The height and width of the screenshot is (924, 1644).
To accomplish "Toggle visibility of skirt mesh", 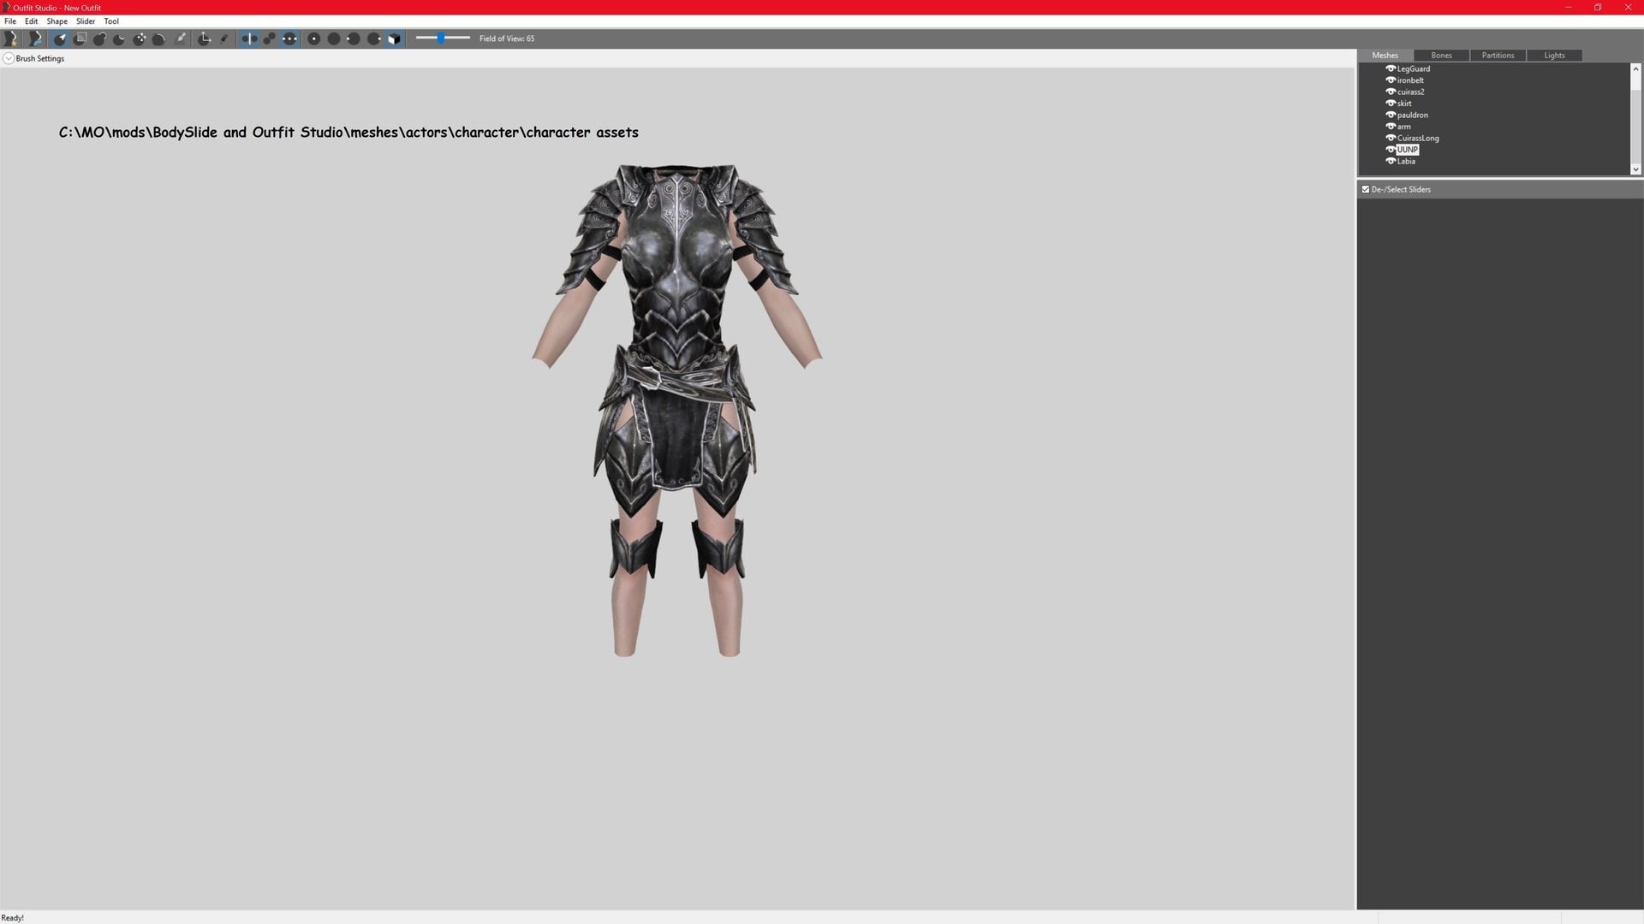I will click(1391, 104).
